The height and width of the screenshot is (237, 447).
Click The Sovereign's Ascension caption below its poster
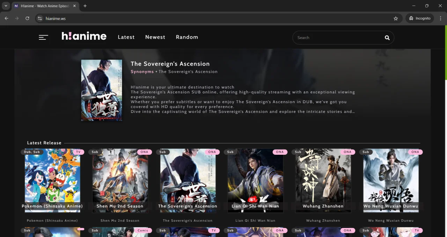click(x=188, y=221)
